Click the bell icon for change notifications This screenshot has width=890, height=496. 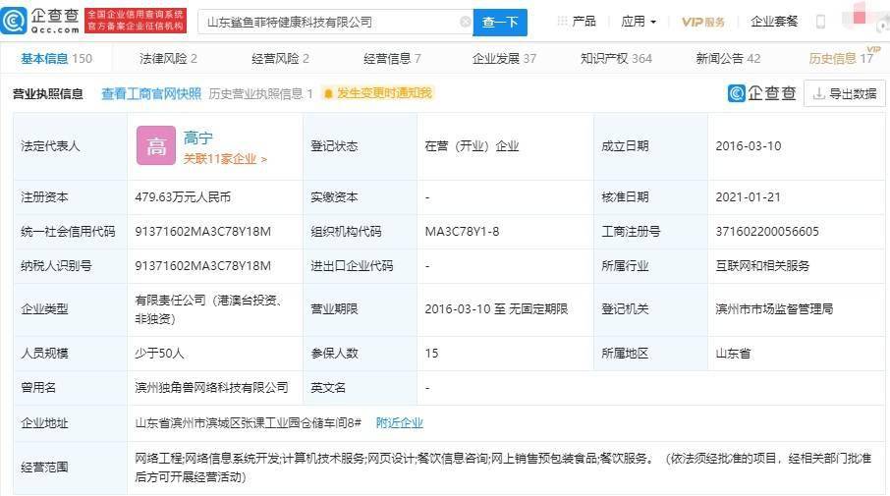(x=327, y=93)
